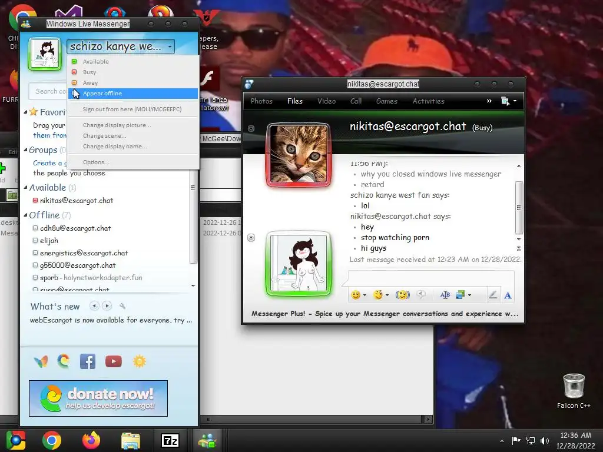Click the chat history scrollbar thumb
603x452 pixels.
coord(519,208)
